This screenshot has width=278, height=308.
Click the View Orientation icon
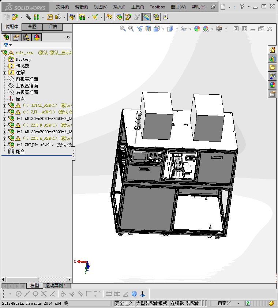pyautogui.click(x=157, y=29)
